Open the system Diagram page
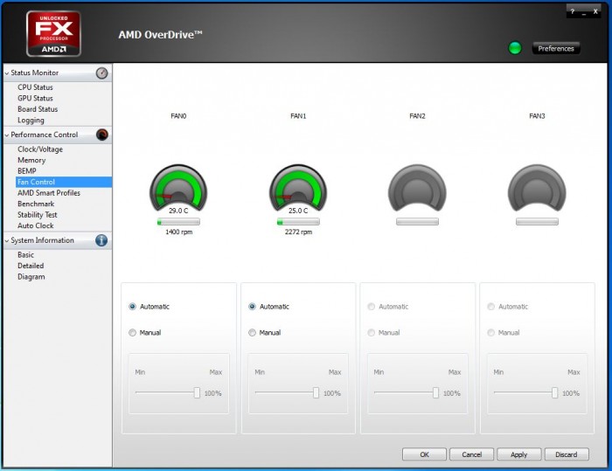This screenshot has height=471, width=612. [31, 277]
